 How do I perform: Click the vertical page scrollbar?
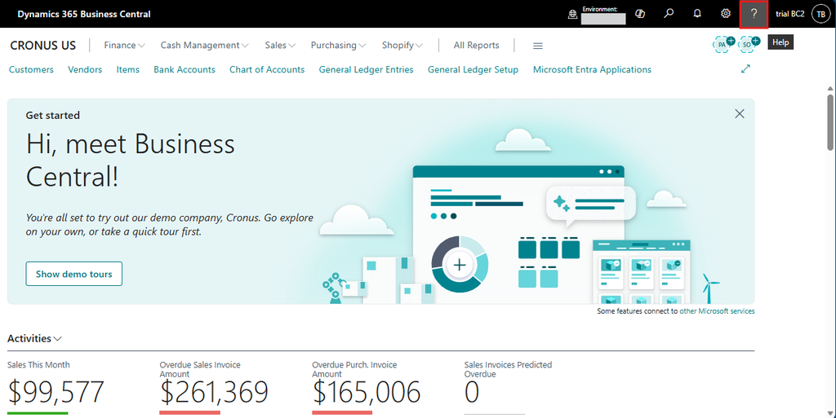point(830,121)
